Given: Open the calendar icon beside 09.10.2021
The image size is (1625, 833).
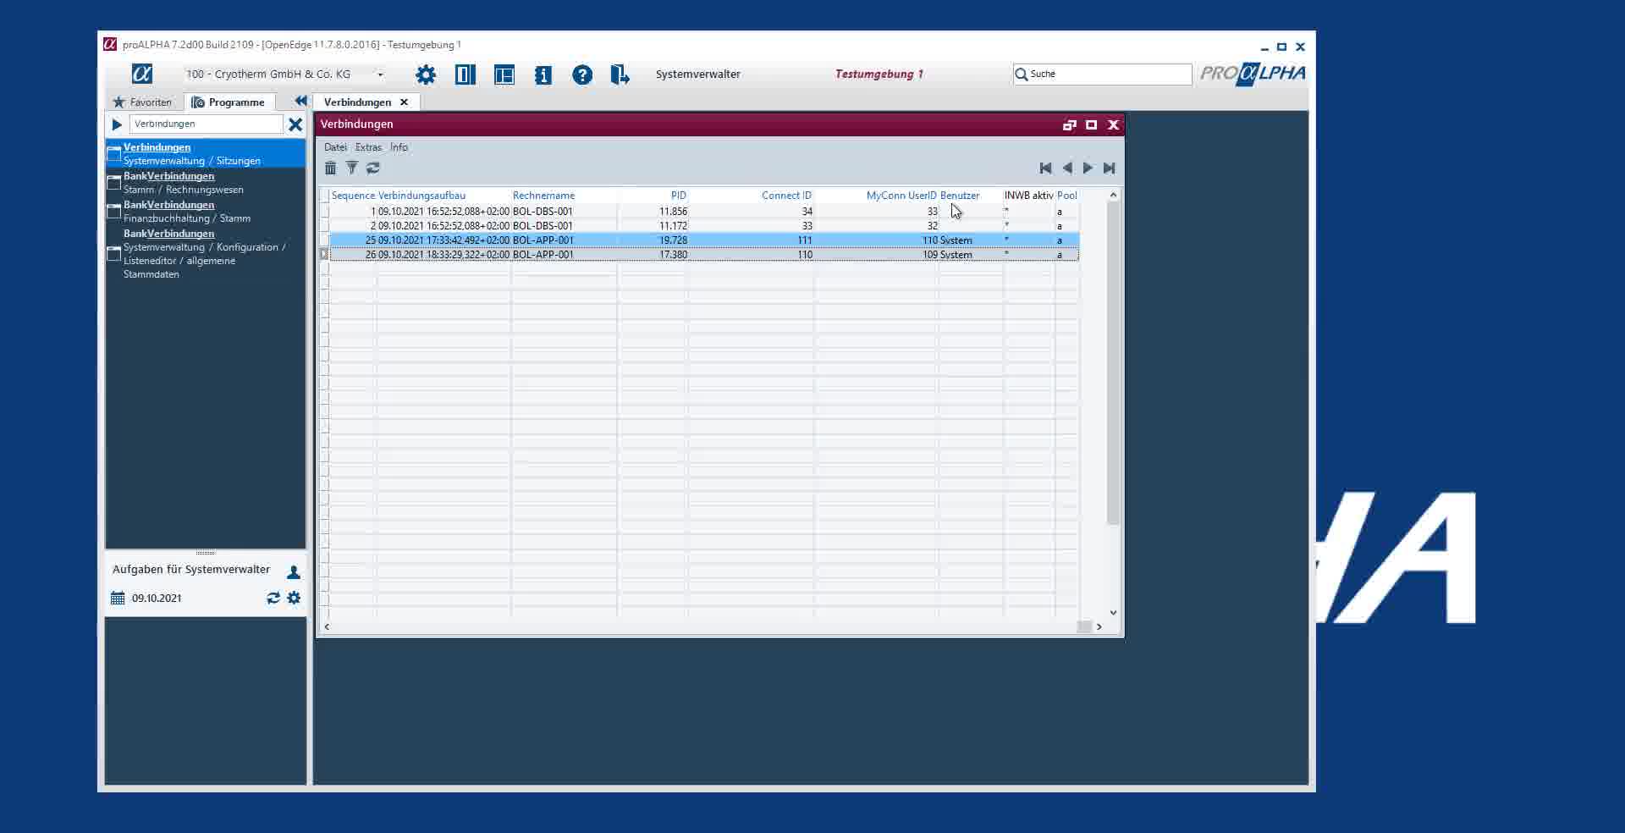Looking at the screenshot, I should pyautogui.click(x=118, y=598).
